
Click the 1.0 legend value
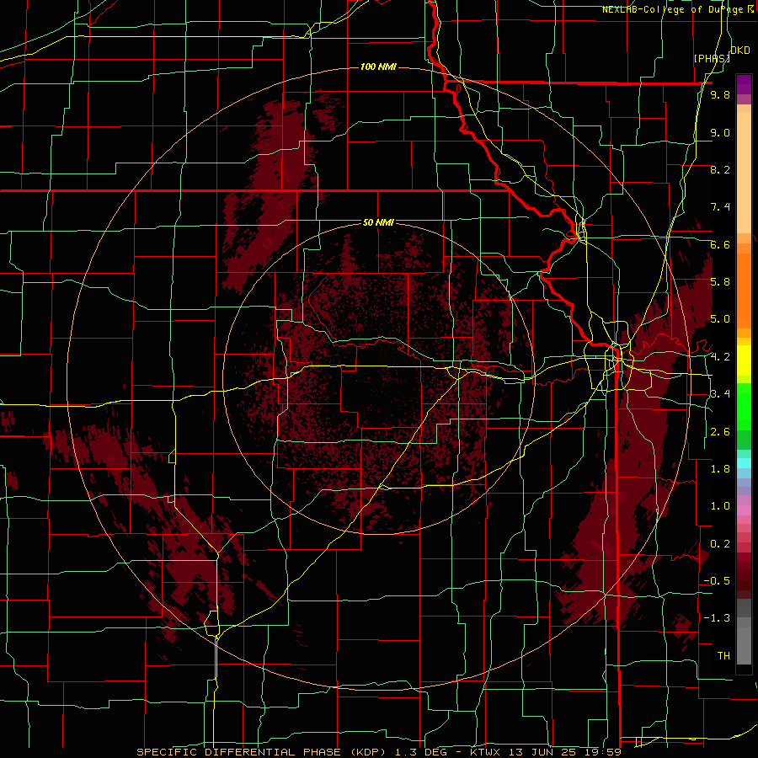click(x=720, y=506)
